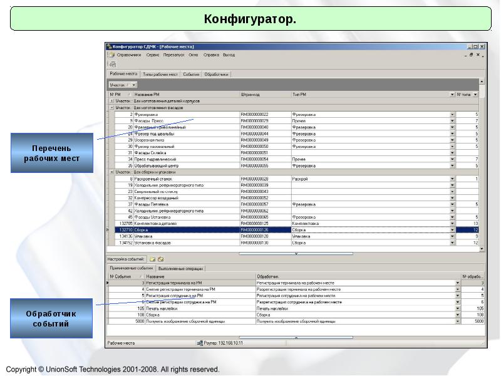
Task: Click the first folder icon beside Настройка событий
Action: (x=152, y=258)
